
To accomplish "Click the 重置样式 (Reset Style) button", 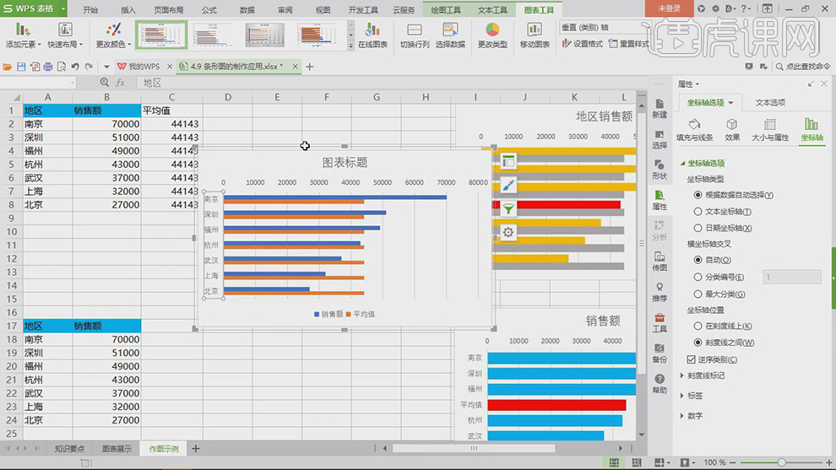I will [x=628, y=44].
